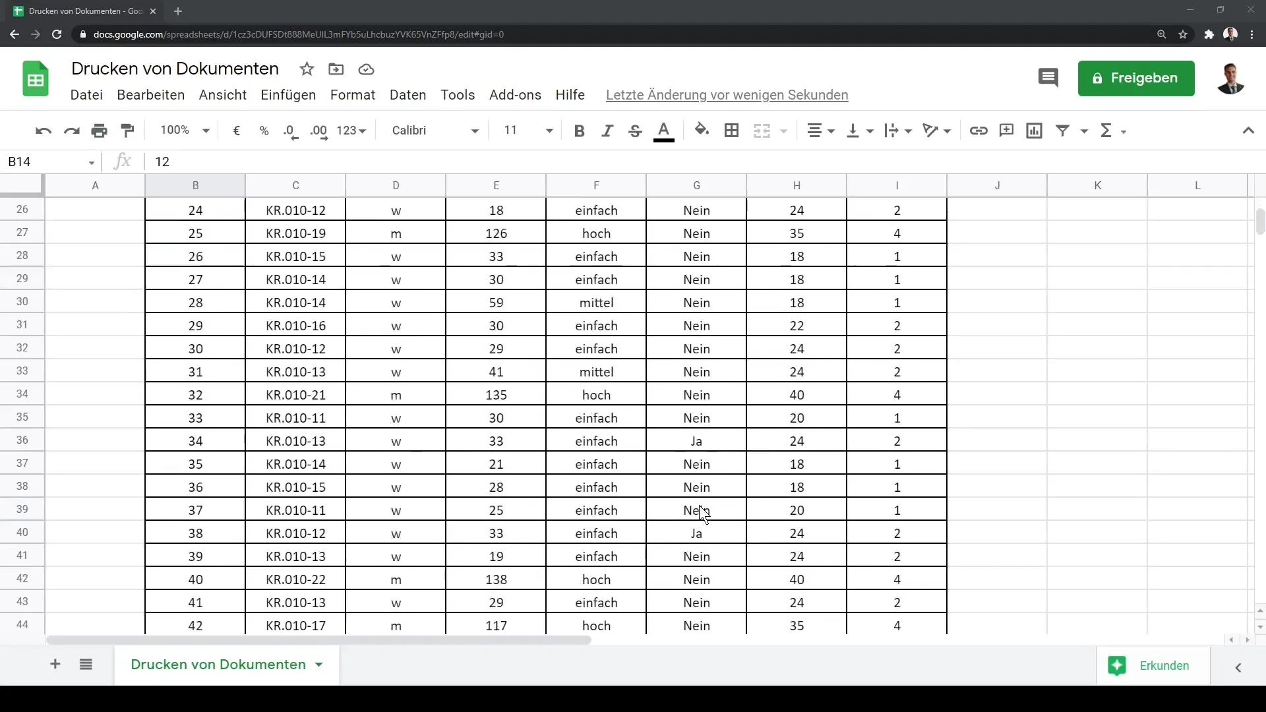Click the text color icon
This screenshot has width=1266, height=712.
tap(663, 129)
